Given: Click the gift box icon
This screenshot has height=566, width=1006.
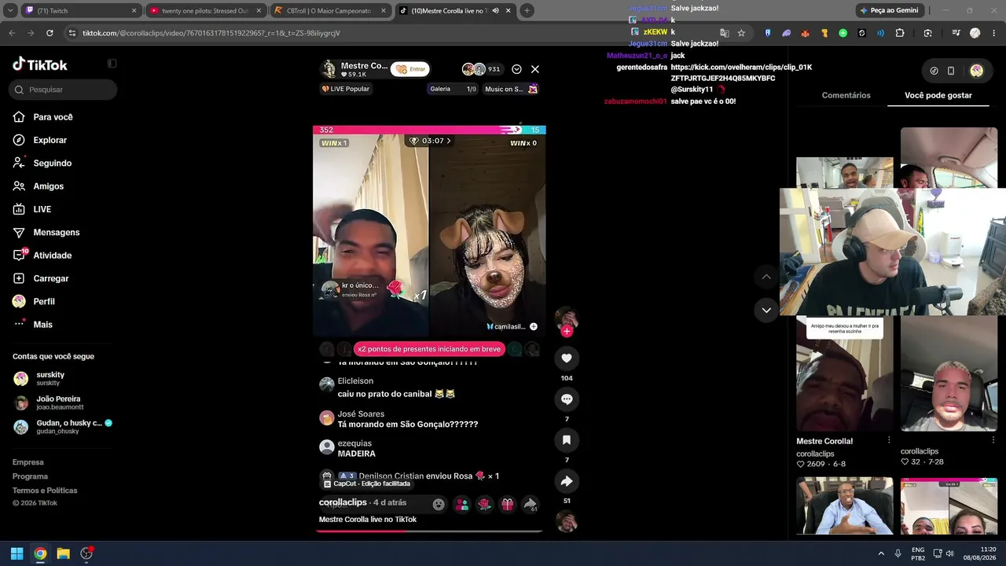Looking at the screenshot, I should tap(508, 505).
